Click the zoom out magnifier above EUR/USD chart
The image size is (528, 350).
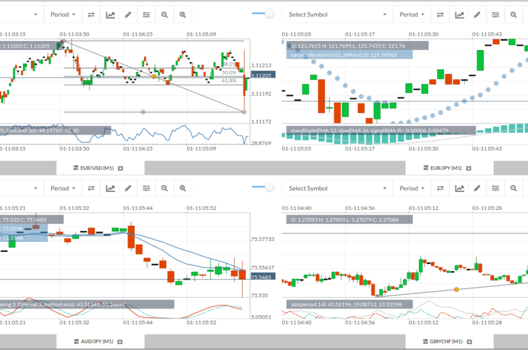(165, 14)
